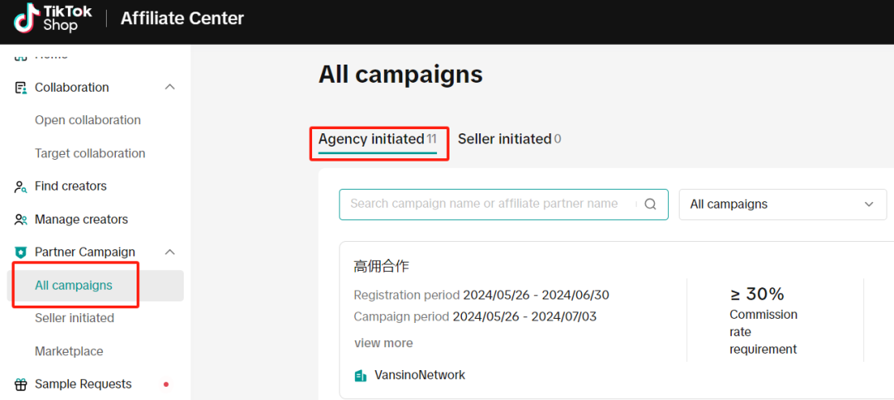Click the Sample Requests gift icon
This screenshot has height=400, width=894.
(x=21, y=384)
